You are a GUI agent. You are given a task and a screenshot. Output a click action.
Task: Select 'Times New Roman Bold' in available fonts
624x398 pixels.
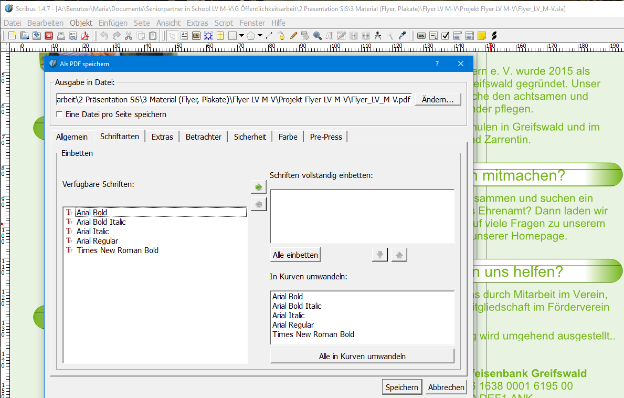(117, 250)
